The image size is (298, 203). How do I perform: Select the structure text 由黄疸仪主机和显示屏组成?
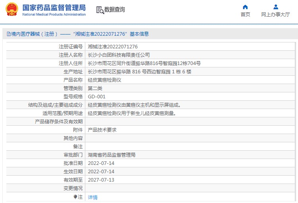(x=150, y=105)
